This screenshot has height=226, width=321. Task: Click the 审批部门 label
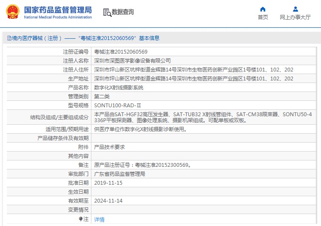click(78, 174)
